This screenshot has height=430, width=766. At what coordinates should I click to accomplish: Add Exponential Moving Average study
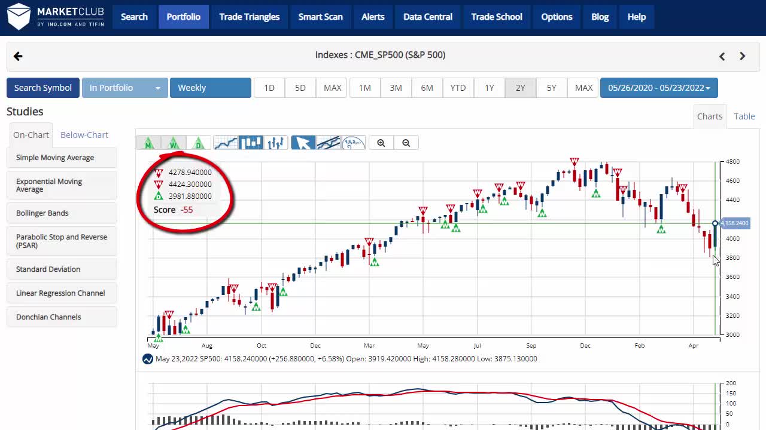(62, 185)
